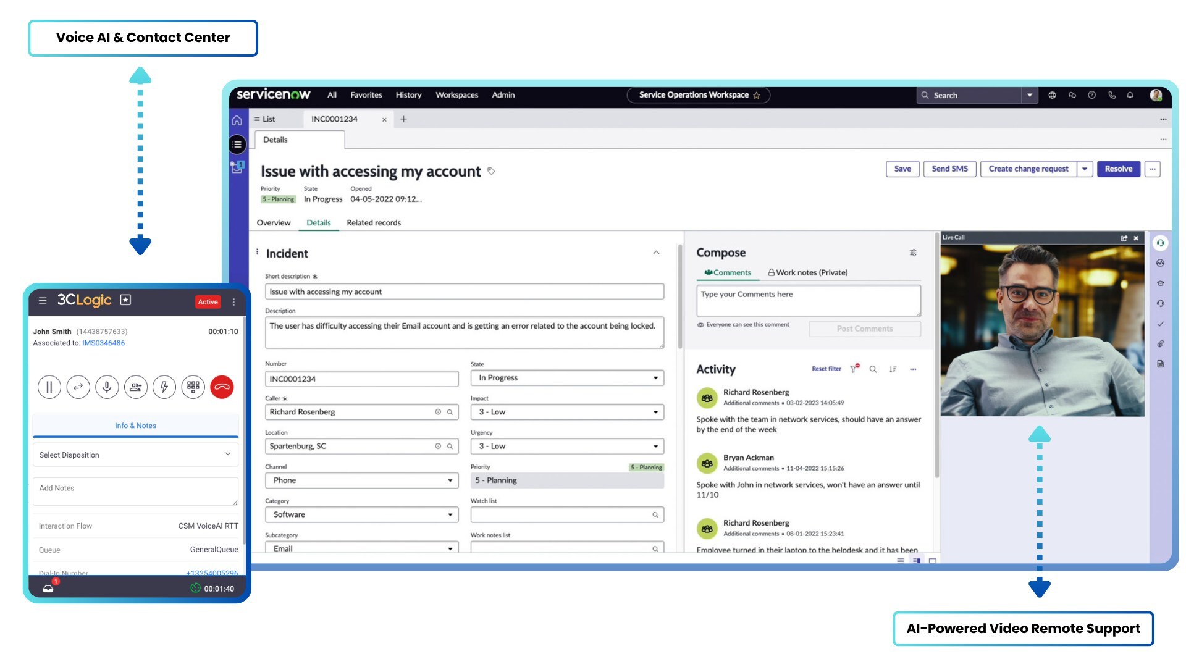This screenshot has width=1186, height=667.
Task: Switch to the Related records tab
Action: (374, 223)
